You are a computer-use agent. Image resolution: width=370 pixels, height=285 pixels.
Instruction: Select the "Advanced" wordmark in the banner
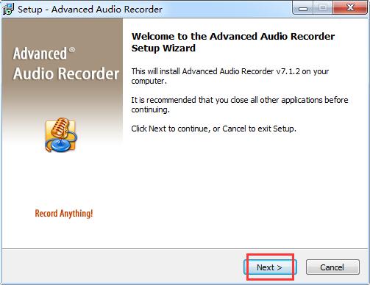coord(40,54)
